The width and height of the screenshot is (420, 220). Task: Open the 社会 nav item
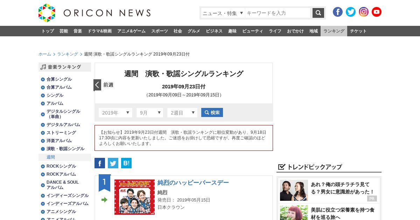tap(178, 31)
